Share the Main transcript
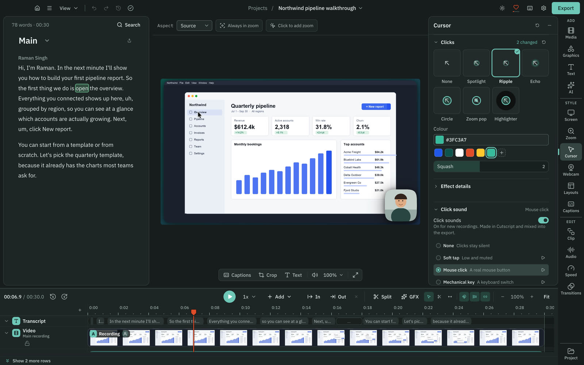 click(x=129, y=41)
